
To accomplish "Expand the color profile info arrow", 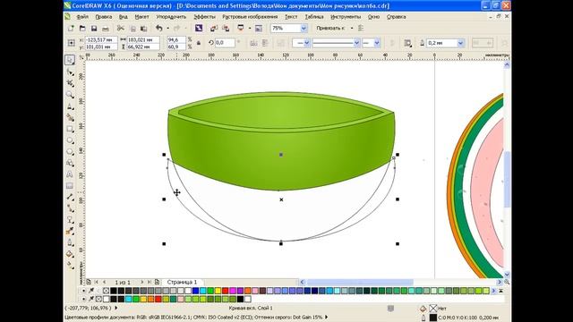I will [x=326, y=317].
